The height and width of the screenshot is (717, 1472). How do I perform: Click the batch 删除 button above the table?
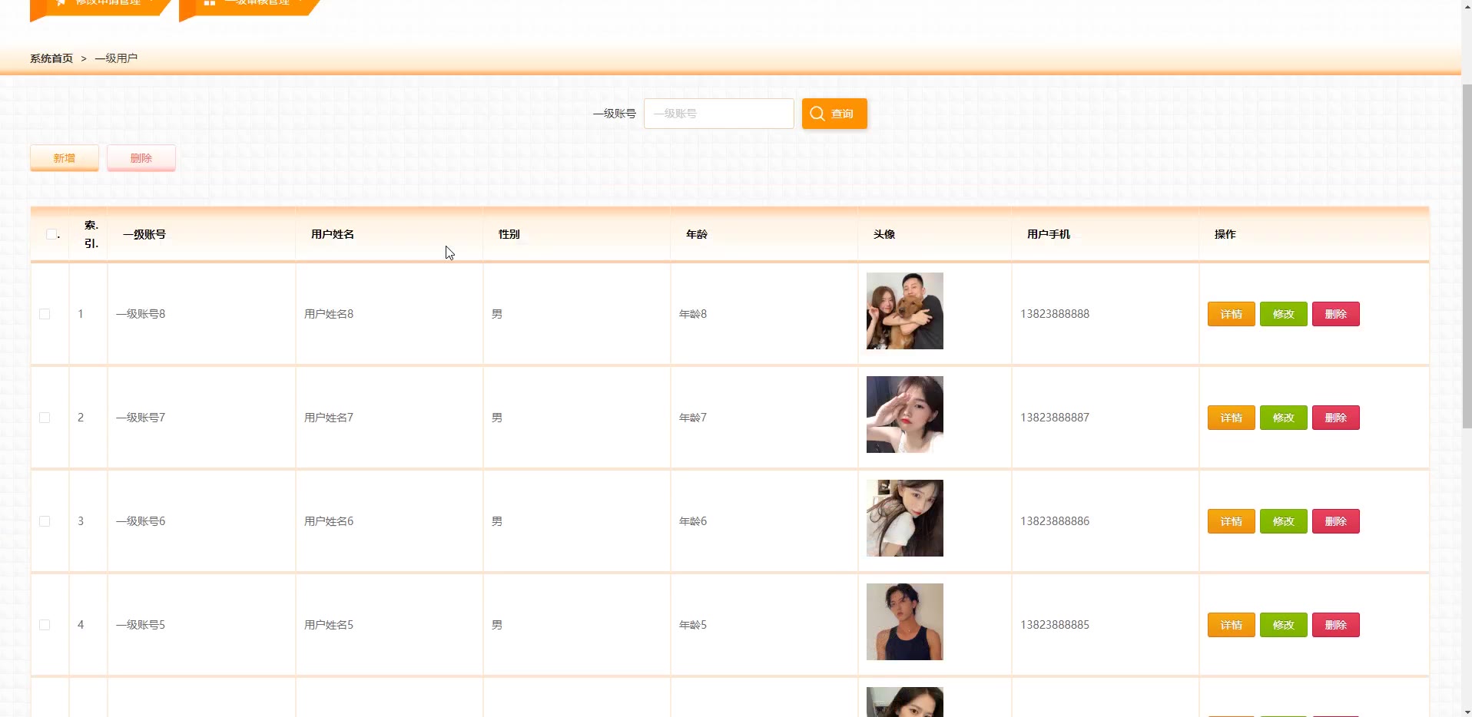(x=141, y=158)
